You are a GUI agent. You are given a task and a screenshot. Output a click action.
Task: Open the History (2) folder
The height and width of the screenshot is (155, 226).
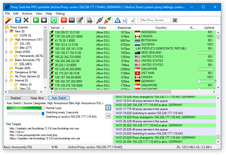click(x=26, y=85)
